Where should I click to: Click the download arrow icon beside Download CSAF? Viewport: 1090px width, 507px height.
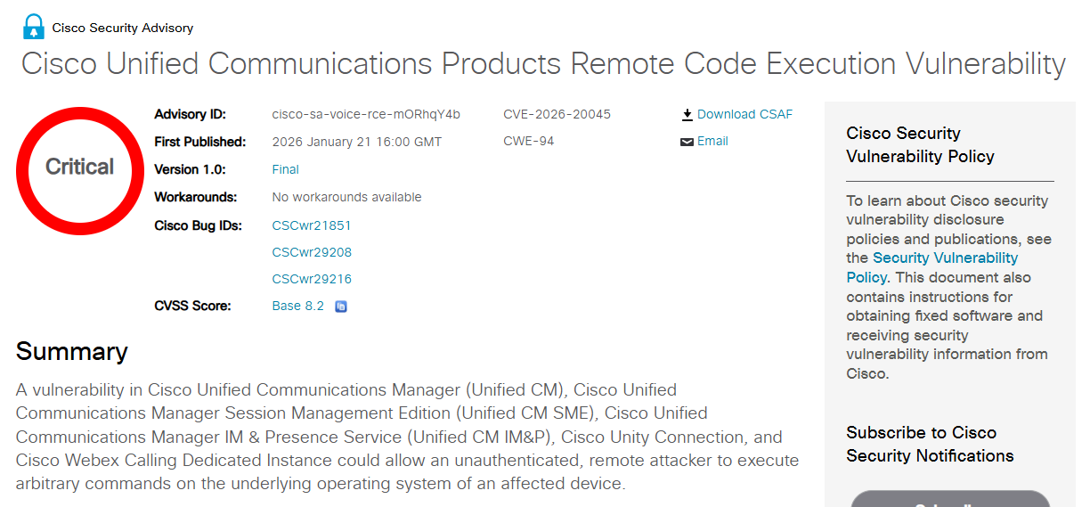(x=687, y=115)
